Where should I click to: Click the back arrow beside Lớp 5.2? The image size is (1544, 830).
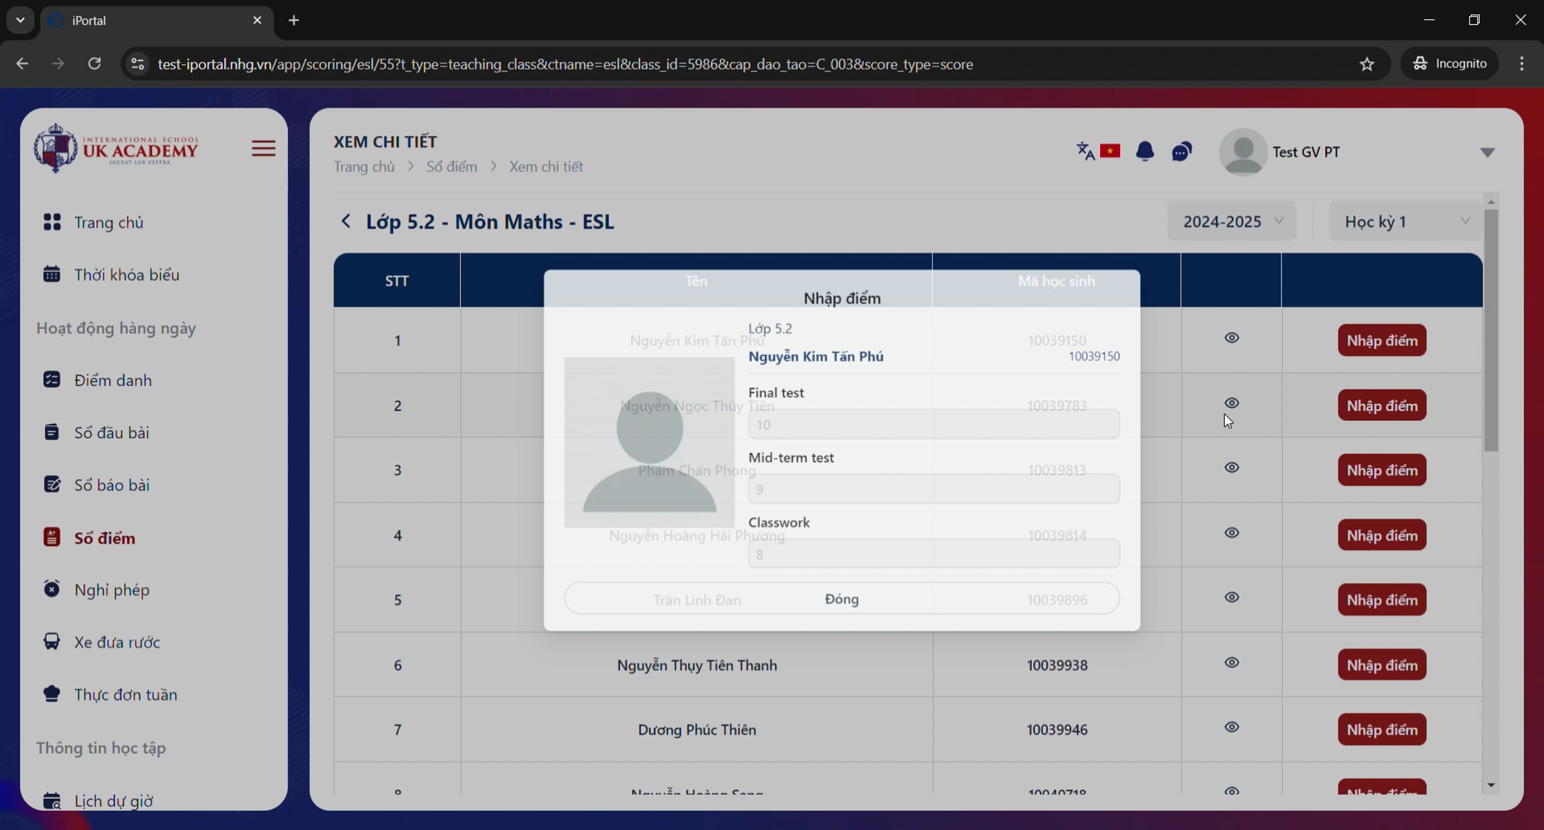pyautogui.click(x=346, y=221)
